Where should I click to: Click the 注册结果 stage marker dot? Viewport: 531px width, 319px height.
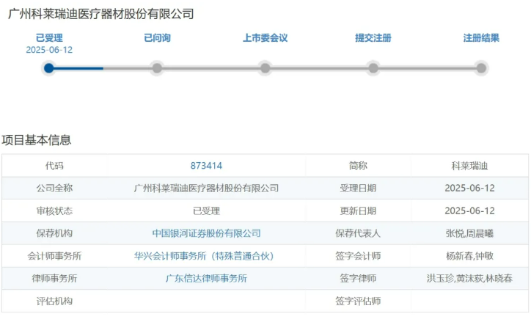pos(481,68)
